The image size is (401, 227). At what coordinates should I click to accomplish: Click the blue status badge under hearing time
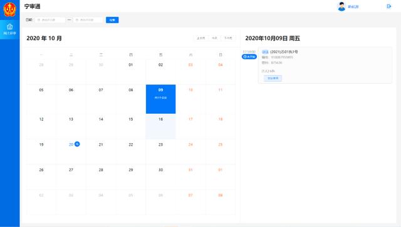click(249, 57)
